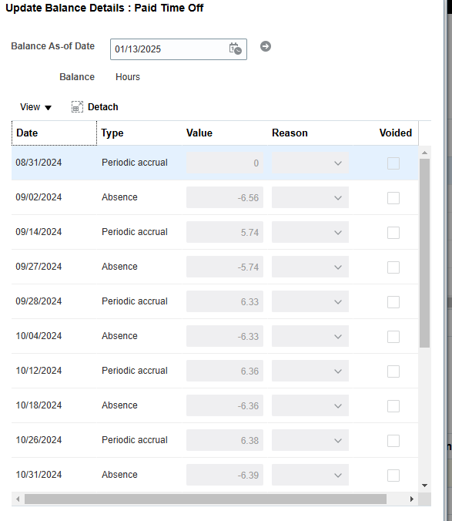Select the 09/14/2024 date cell
Screen dimensions: 452x521
point(39,231)
